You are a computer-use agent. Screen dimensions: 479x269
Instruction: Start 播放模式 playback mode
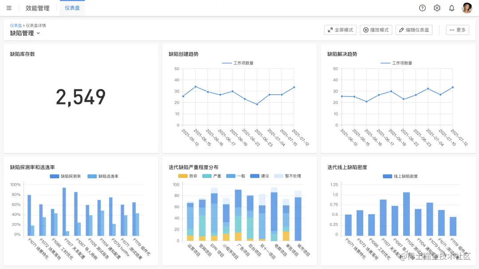click(376, 30)
